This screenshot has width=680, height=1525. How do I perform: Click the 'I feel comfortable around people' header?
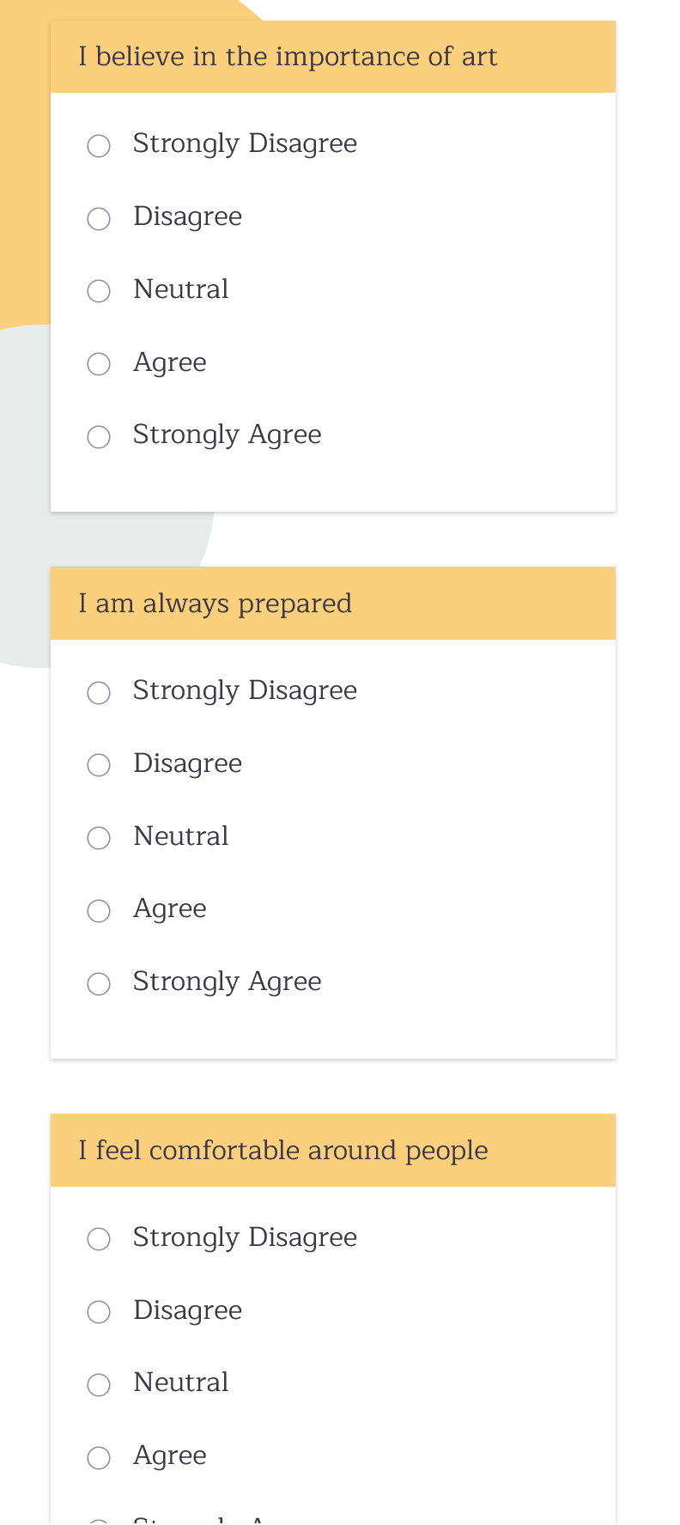click(x=282, y=1151)
